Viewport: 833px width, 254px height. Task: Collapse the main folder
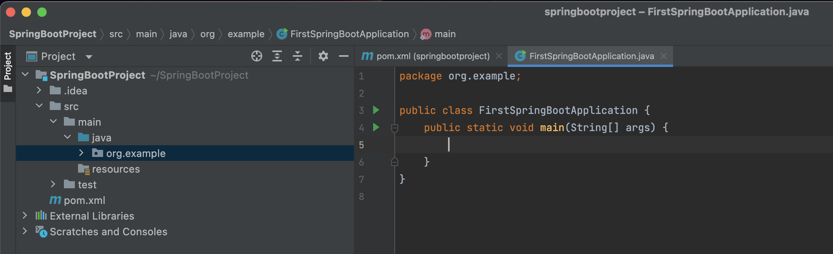[53, 121]
